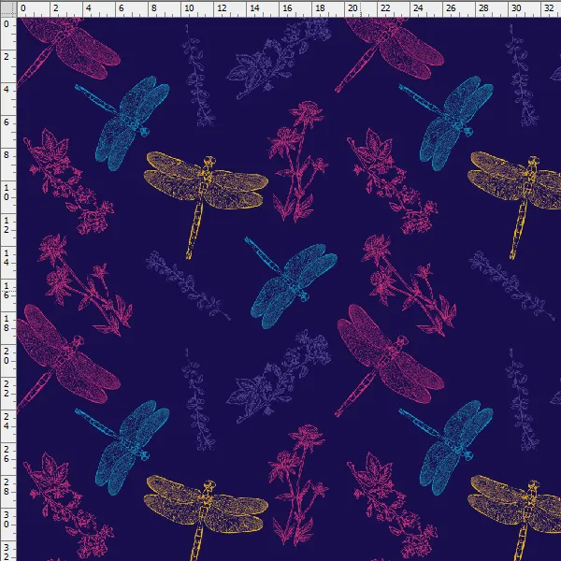Click the 26 mark on horizontal ruler
The width and height of the screenshot is (561, 561).
(451, 7)
